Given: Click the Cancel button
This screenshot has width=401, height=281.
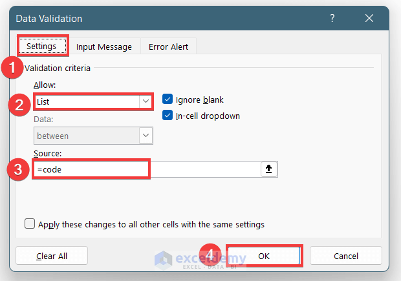Looking at the screenshot, I should pos(345,256).
